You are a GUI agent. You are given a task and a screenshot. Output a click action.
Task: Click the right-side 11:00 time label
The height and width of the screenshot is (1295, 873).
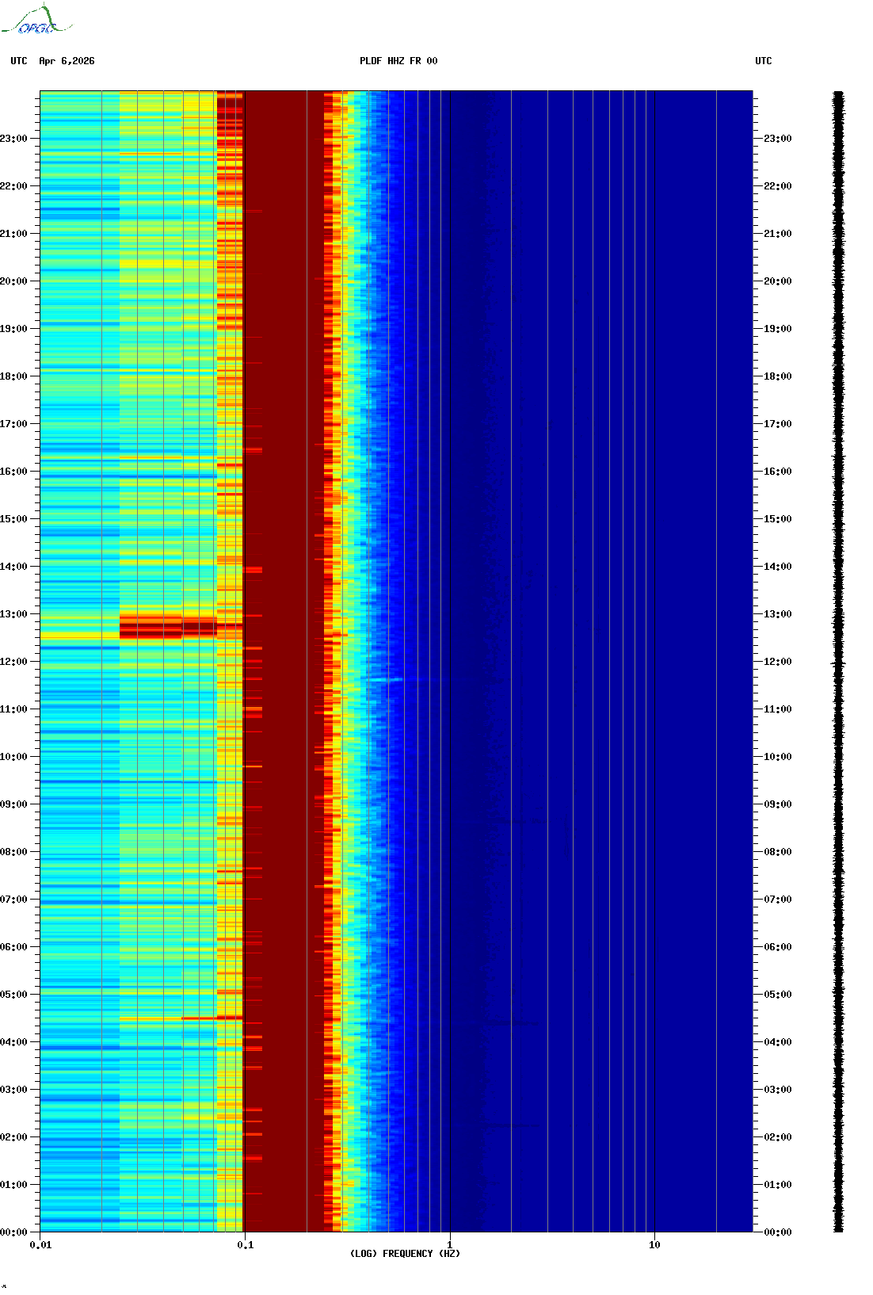pos(778,709)
